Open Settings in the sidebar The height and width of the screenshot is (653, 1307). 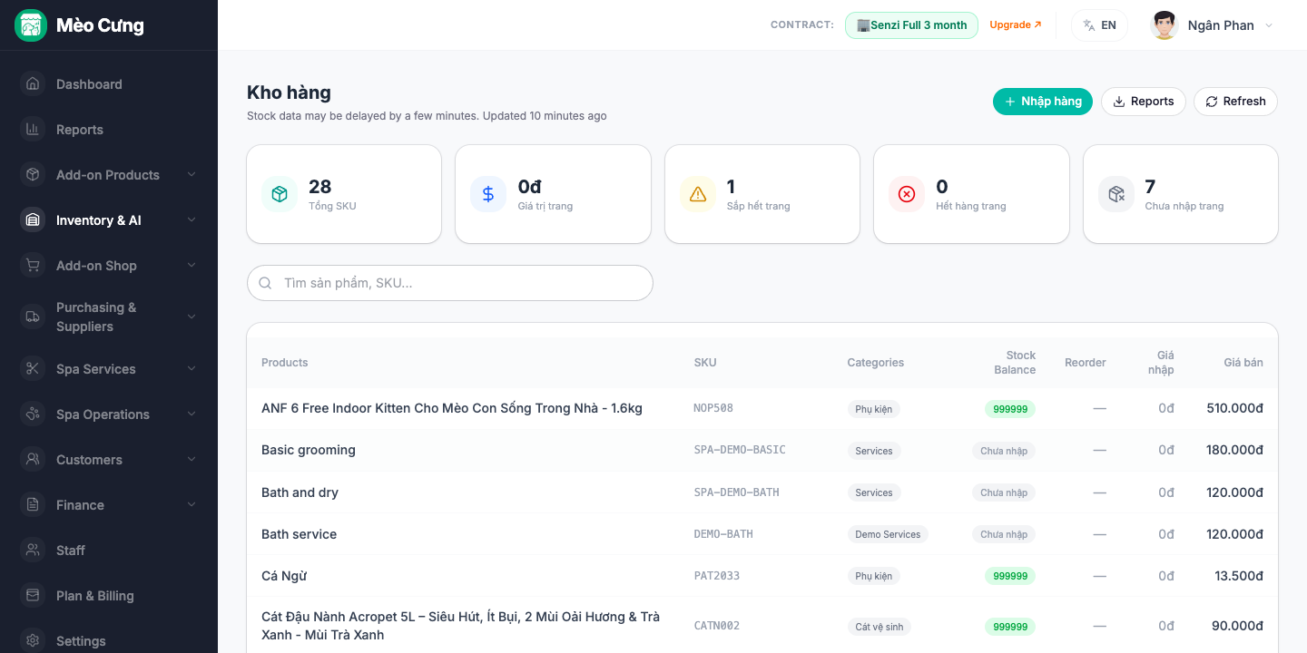point(109,640)
